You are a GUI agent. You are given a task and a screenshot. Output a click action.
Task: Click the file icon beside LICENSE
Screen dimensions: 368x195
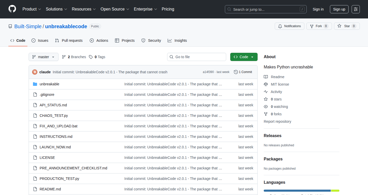pyautogui.click(x=35, y=158)
